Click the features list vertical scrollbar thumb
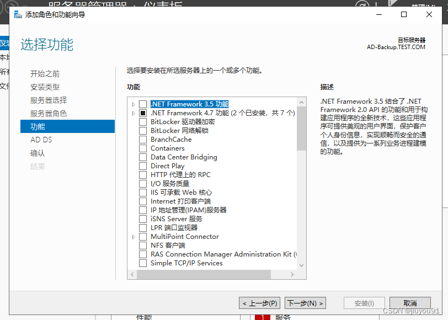 pos(301,129)
